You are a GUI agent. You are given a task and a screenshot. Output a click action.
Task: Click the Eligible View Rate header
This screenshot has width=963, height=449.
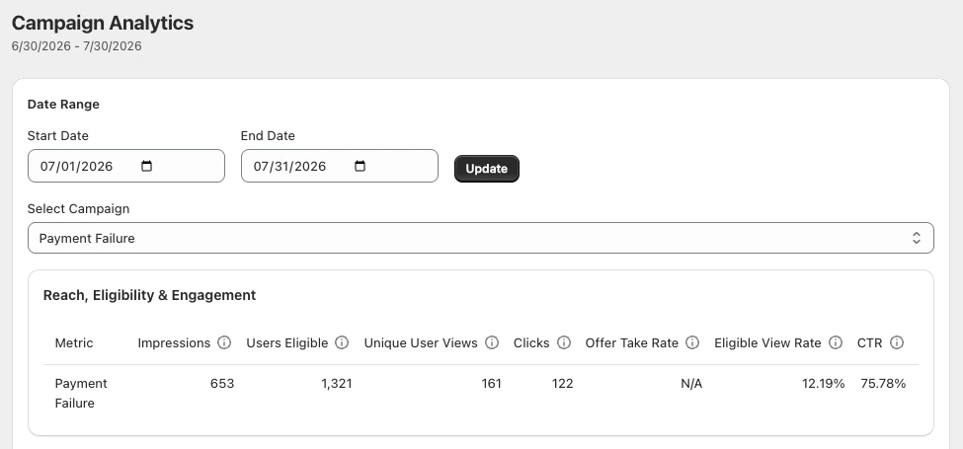pos(767,342)
